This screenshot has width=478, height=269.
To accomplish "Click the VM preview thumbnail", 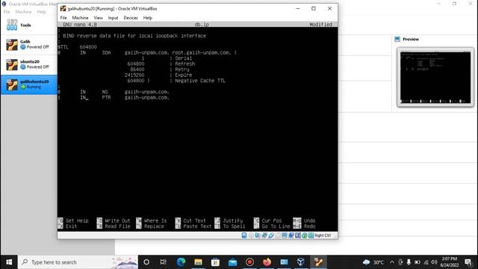I will [435, 77].
